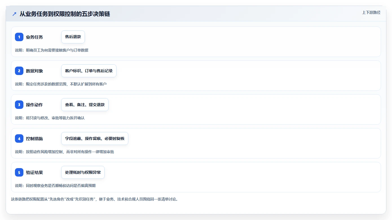Click the note 同时观察业务是否顺畅
Viewport: 392px width, 220px height.
44,186
